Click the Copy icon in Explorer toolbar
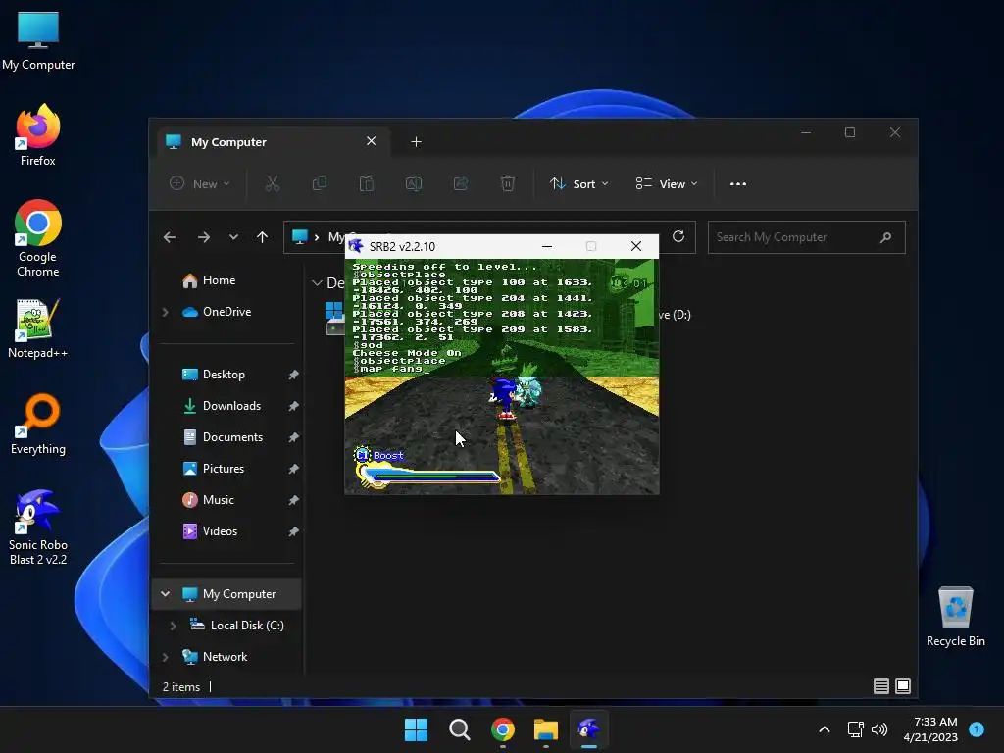 tap(319, 183)
